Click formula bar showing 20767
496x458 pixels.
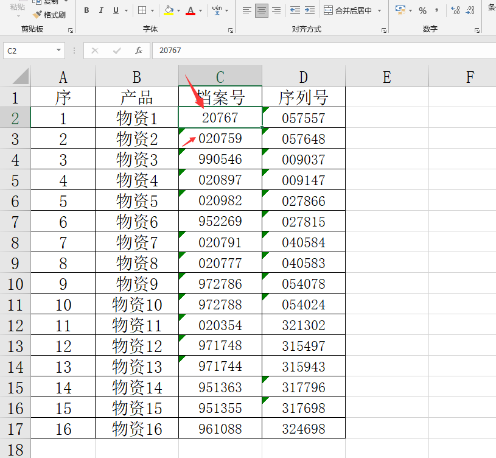tap(324, 51)
